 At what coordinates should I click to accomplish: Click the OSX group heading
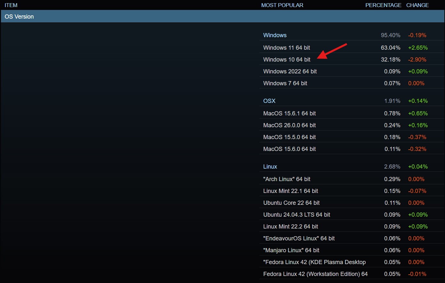click(269, 101)
